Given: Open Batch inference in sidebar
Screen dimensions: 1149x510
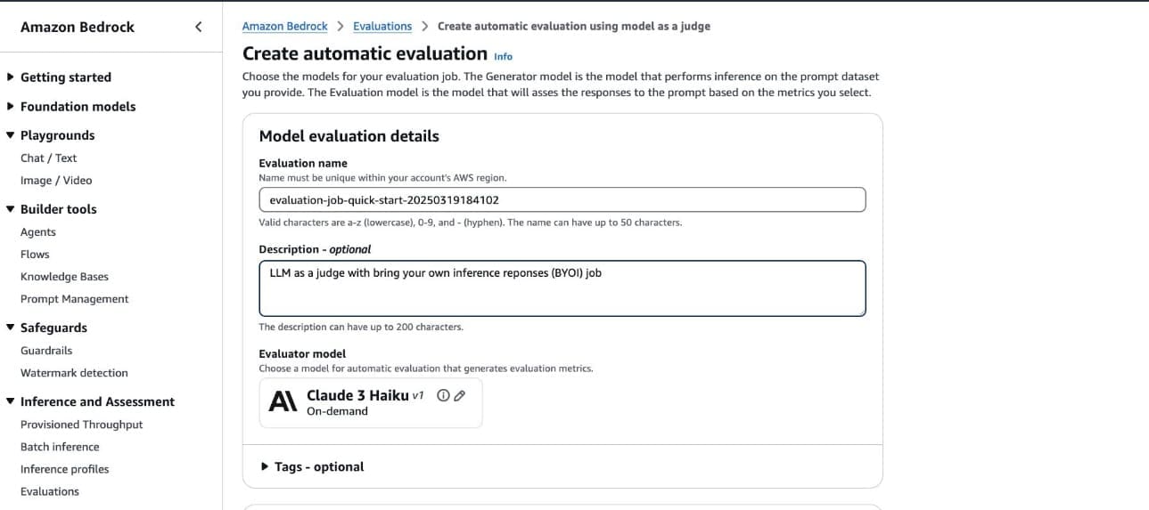Looking at the screenshot, I should (60, 447).
